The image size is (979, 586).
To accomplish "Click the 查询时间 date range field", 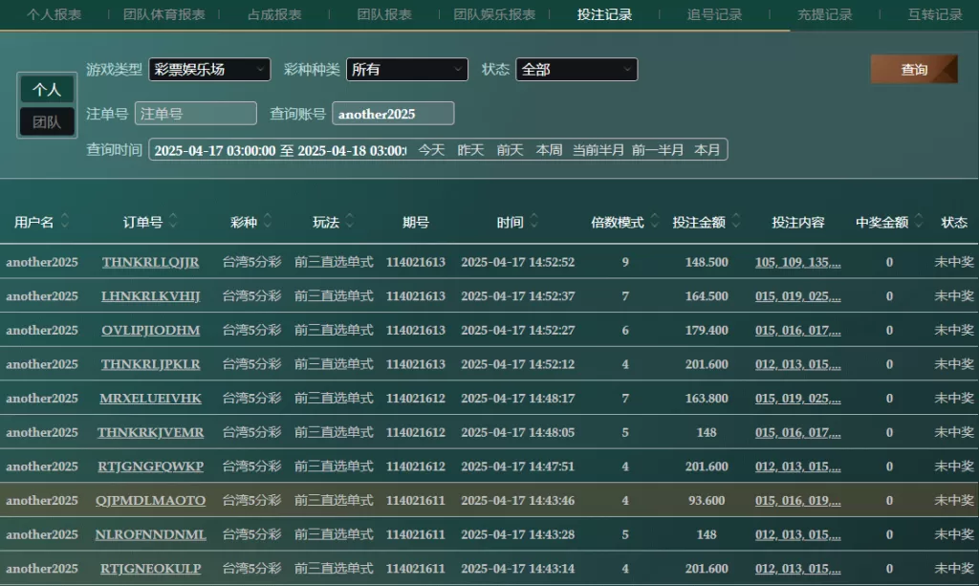I will click(x=279, y=150).
